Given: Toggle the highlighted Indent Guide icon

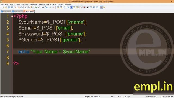Looking at the screenshot, I should click(71, 7).
